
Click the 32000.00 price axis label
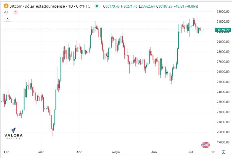tap(224, 12)
